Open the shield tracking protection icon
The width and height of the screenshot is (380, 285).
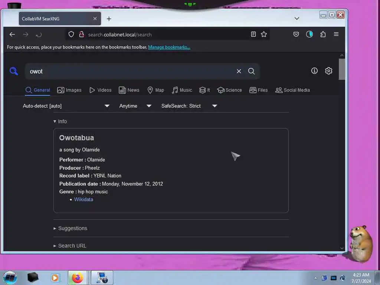tap(71, 34)
